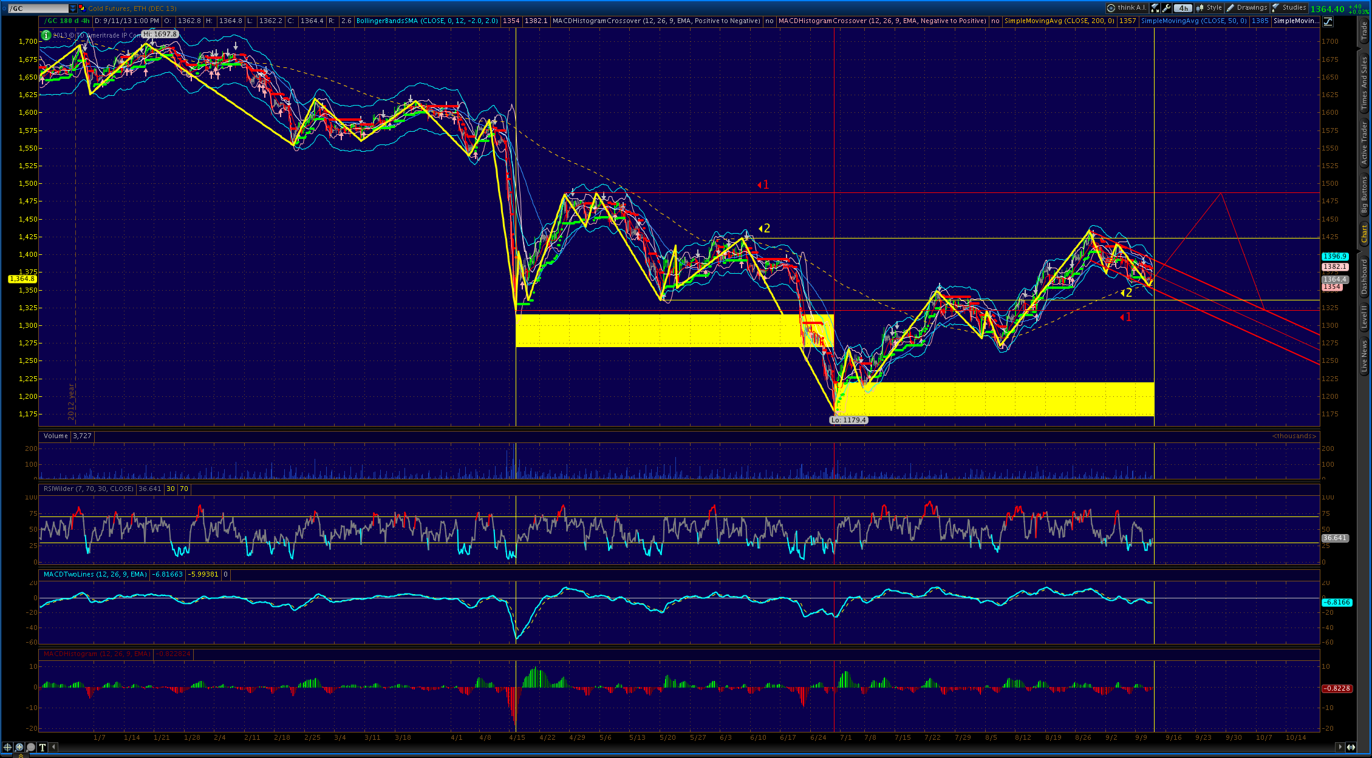Click the MACDTwoLines study label
The height and width of the screenshot is (758, 1372).
click(x=95, y=575)
